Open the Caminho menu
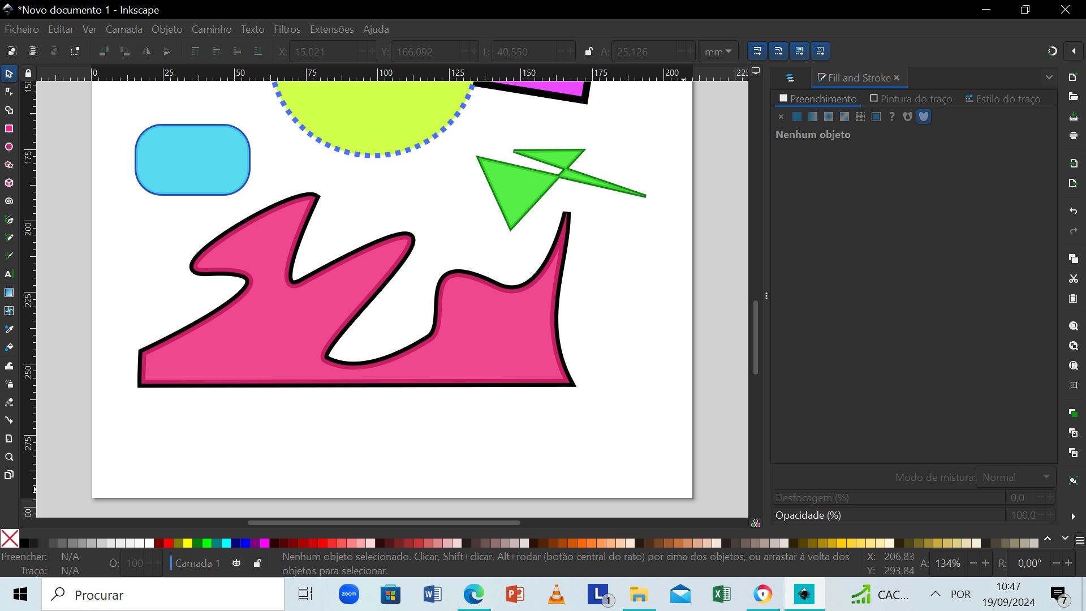Screen dimensions: 1086x611 click(212, 29)
